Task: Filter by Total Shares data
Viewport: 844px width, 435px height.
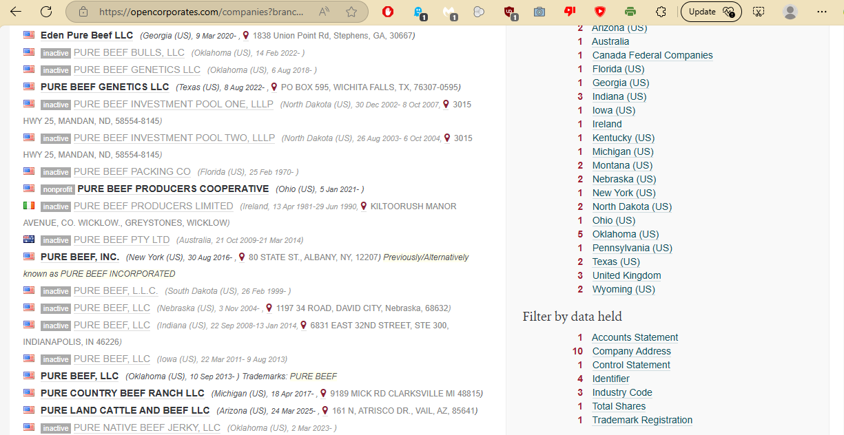Action: (x=619, y=406)
